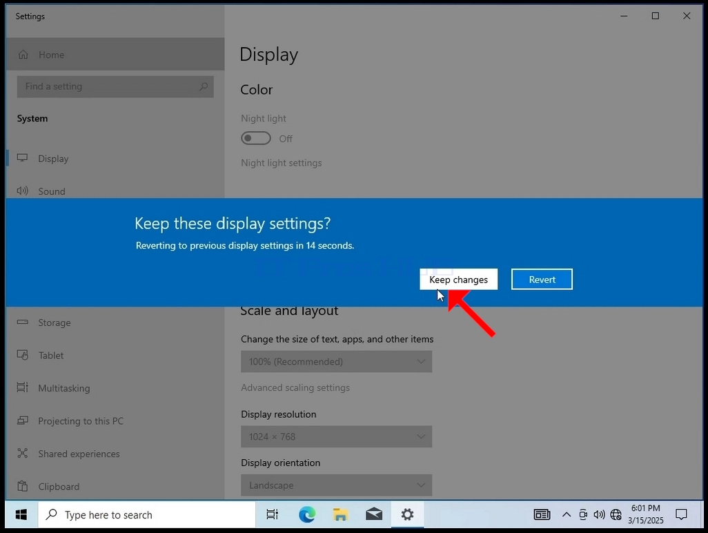
Task: Click the taskbar search box
Action: (x=147, y=514)
